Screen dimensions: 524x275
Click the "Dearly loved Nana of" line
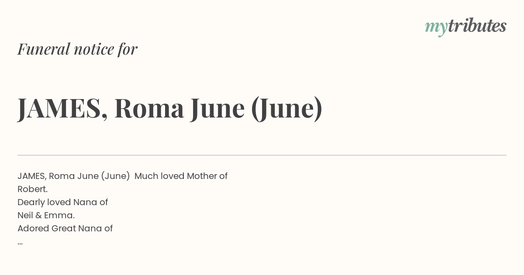[62, 203]
